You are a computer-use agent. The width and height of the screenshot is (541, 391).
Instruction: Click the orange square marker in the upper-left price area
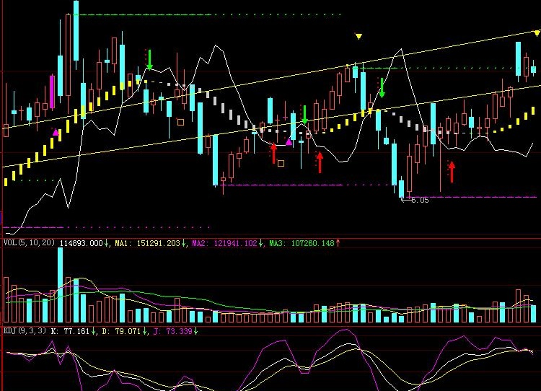pos(180,122)
